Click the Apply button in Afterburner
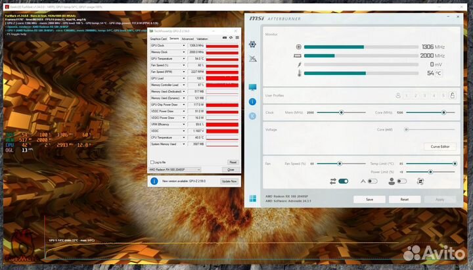473x270 pixels. click(439, 200)
